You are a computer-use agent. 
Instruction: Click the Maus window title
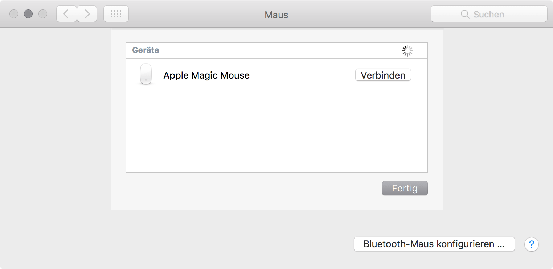point(276,15)
